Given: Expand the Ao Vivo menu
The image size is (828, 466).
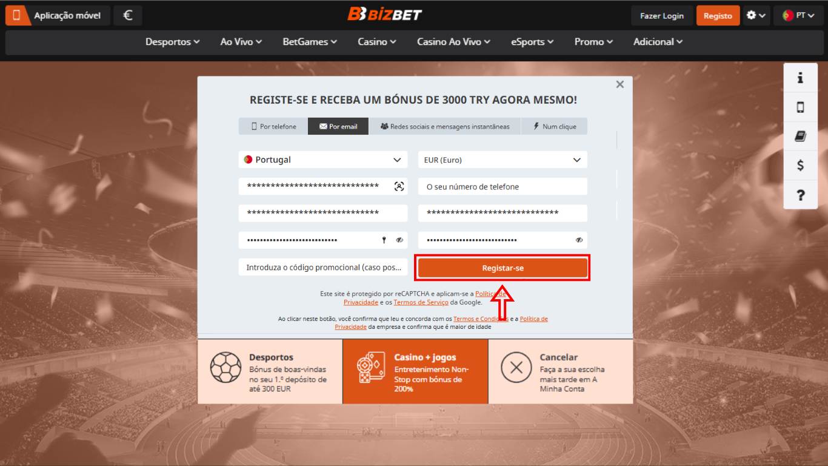Looking at the screenshot, I should (x=241, y=42).
